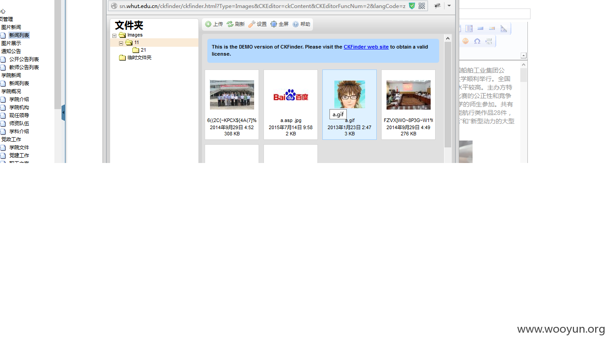
Task: Click the CKFinder file list scrollbar
Action: [448, 95]
